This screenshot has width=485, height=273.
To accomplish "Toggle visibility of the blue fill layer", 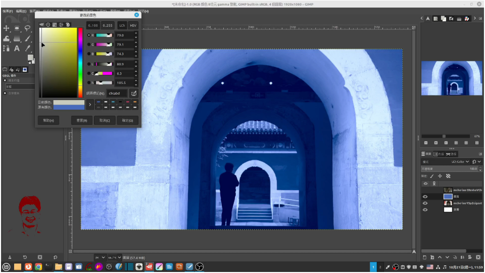I will pos(425,197).
